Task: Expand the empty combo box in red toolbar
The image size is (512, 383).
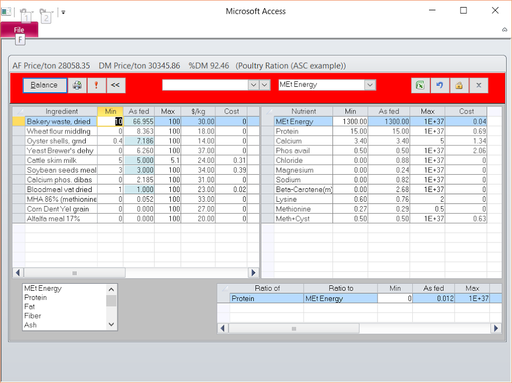Action: [253, 85]
